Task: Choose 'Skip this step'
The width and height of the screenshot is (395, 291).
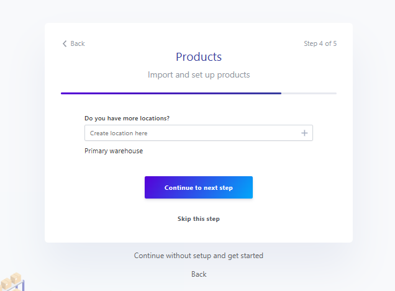Action: click(199, 219)
